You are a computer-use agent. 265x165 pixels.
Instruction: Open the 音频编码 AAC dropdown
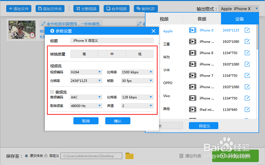pos(86,97)
